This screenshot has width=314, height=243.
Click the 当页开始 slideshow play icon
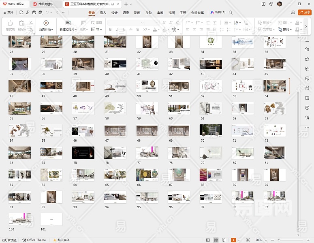click(45, 23)
